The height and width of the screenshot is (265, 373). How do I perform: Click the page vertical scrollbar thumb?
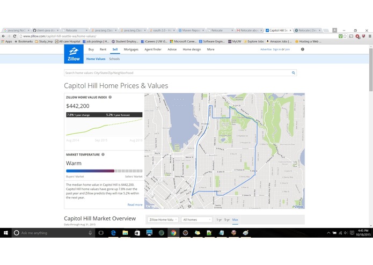[x=371, y=70]
